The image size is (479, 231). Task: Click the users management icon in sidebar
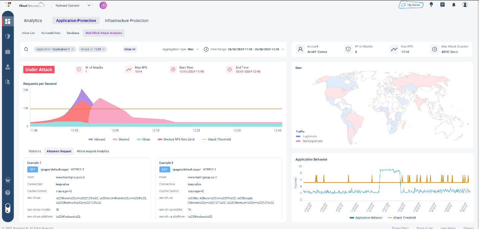tap(7, 67)
